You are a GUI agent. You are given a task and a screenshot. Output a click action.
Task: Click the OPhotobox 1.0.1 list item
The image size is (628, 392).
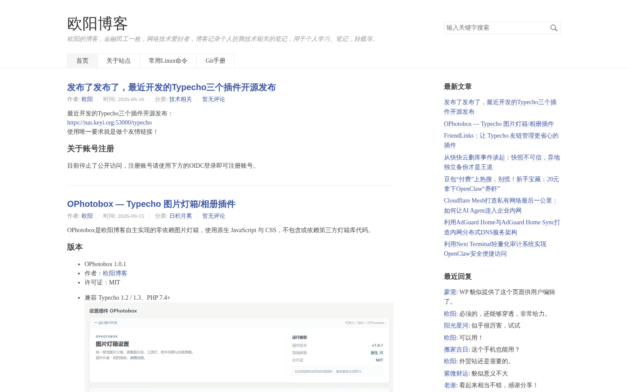pyautogui.click(x=106, y=264)
